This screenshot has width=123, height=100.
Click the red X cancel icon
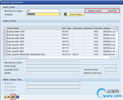tap(9, 97)
